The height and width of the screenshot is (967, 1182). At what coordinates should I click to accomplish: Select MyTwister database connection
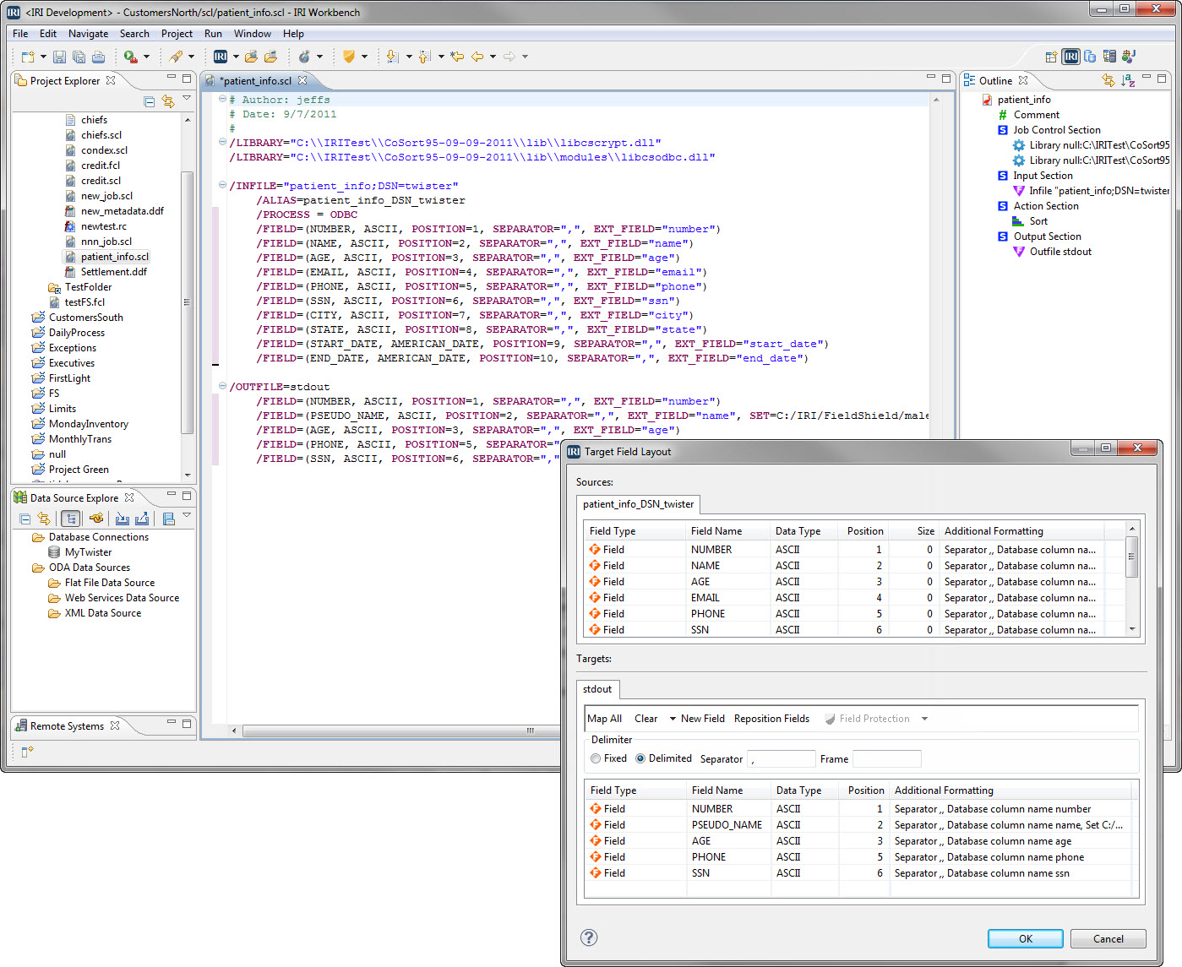click(88, 552)
